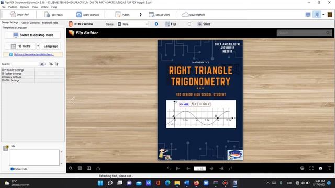335x188 pixels.
Task: Open the taskbar Search icon
Action: [x=110, y=183]
